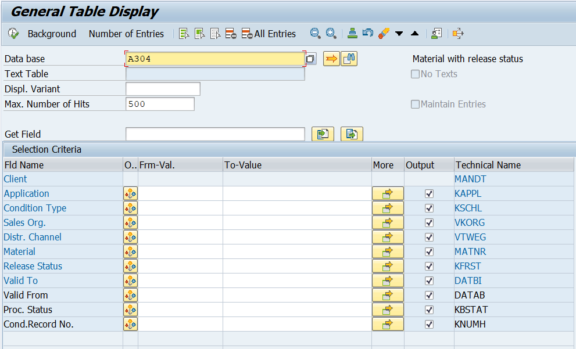Open More multiple selection for Release Status

point(388,266)
